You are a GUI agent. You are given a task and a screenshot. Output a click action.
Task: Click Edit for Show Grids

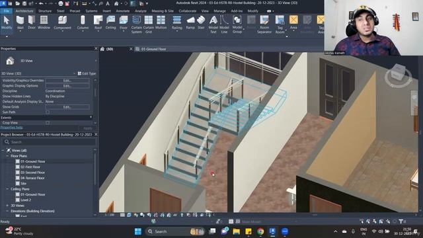click(67, 107)
